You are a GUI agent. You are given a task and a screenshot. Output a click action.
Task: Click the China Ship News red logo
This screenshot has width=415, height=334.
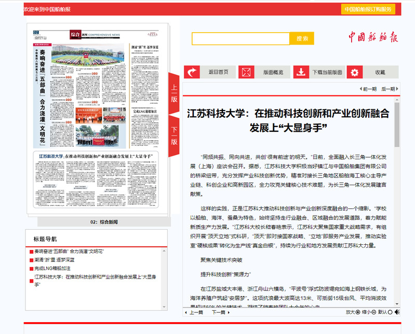pyautogui.click(x=372, y=37)
